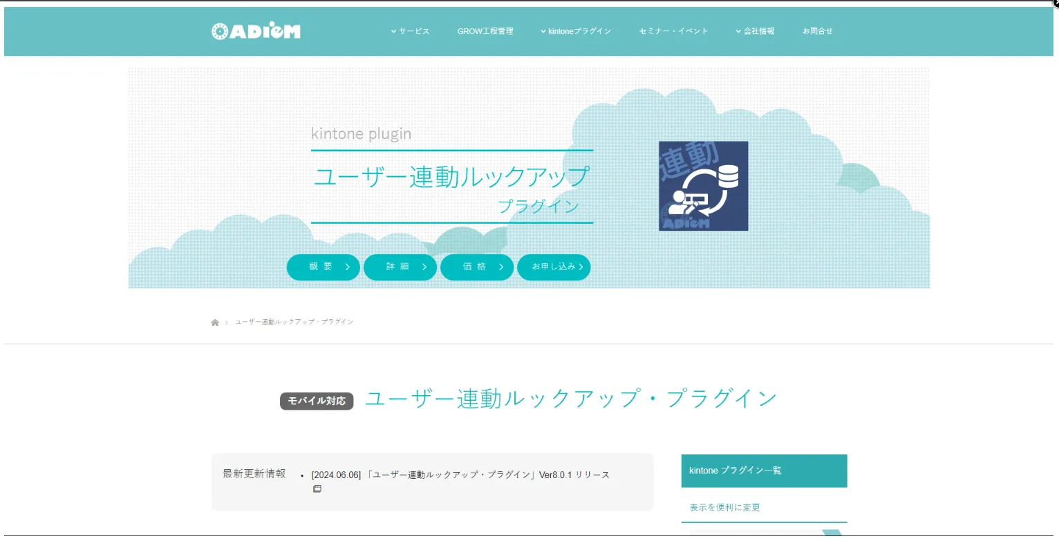Expand the kintoneプラグイン dropdown menu

576,31
